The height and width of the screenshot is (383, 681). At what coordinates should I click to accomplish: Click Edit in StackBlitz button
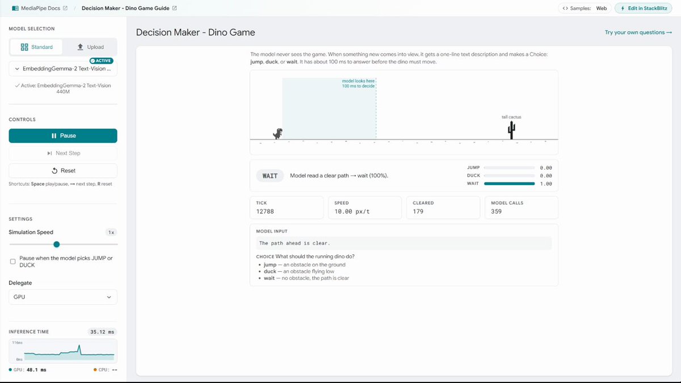click(x=644, y=9)
